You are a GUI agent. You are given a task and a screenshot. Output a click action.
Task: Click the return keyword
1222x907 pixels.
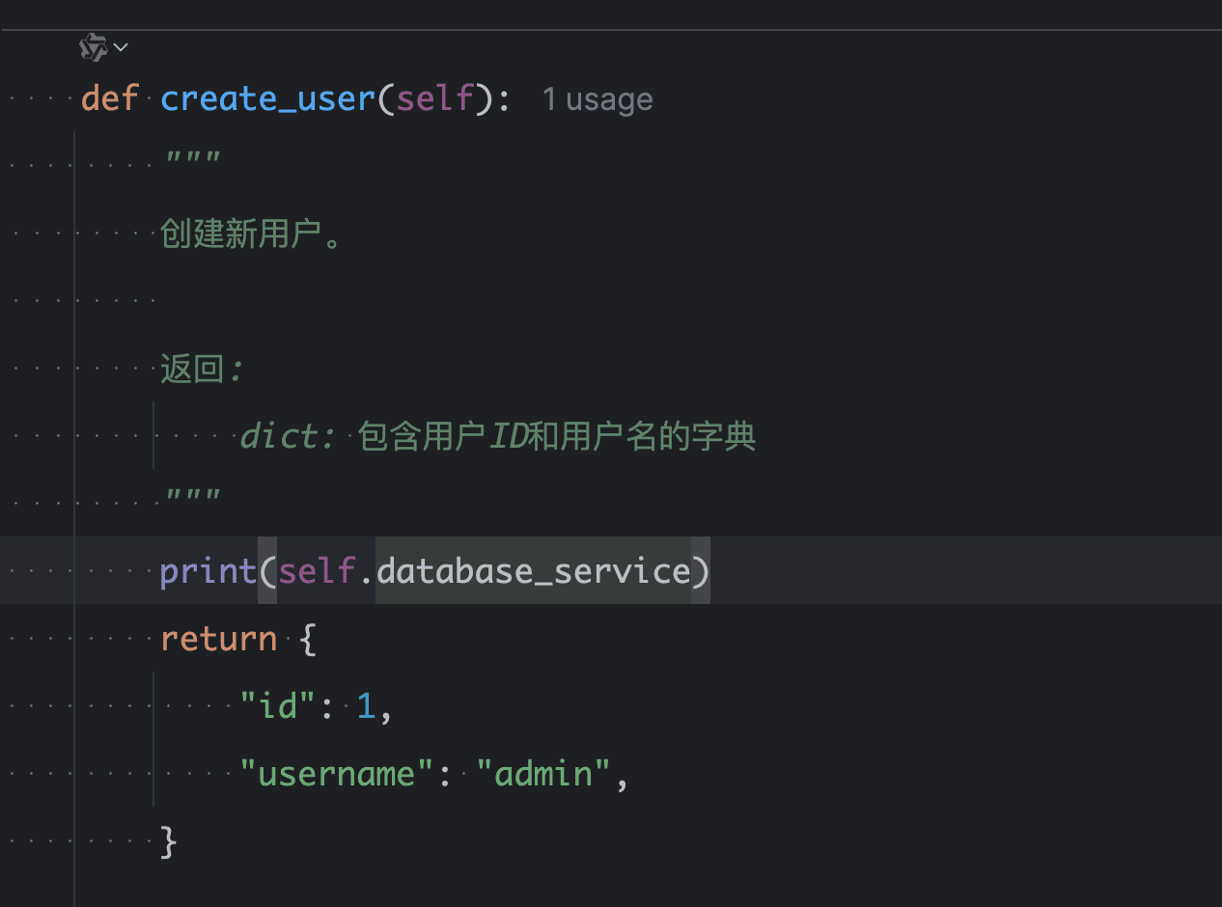click(218, 638)
